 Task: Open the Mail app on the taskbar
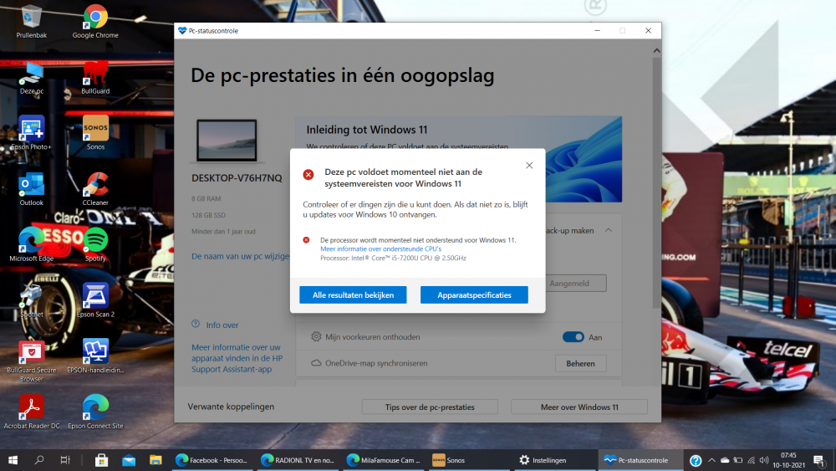coord(129,460)
